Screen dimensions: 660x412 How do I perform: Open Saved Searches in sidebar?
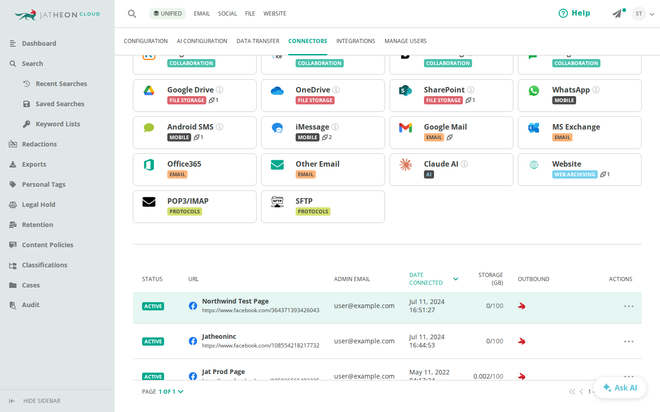click(x=60, y=104)
